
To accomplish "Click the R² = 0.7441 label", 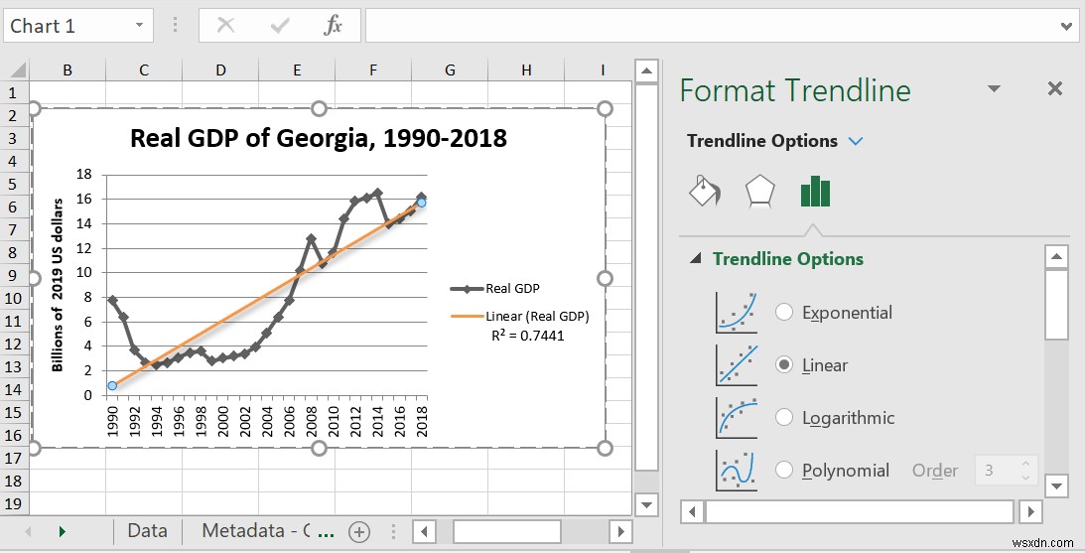I will (x=528, y=336).
